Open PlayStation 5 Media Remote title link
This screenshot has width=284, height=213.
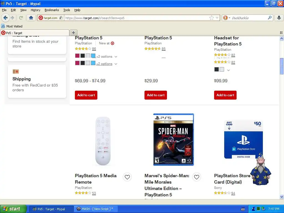pyautogui.click(x=96, y=179)
